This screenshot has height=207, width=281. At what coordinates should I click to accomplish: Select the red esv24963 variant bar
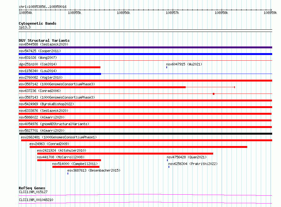[x=139, y=147]
